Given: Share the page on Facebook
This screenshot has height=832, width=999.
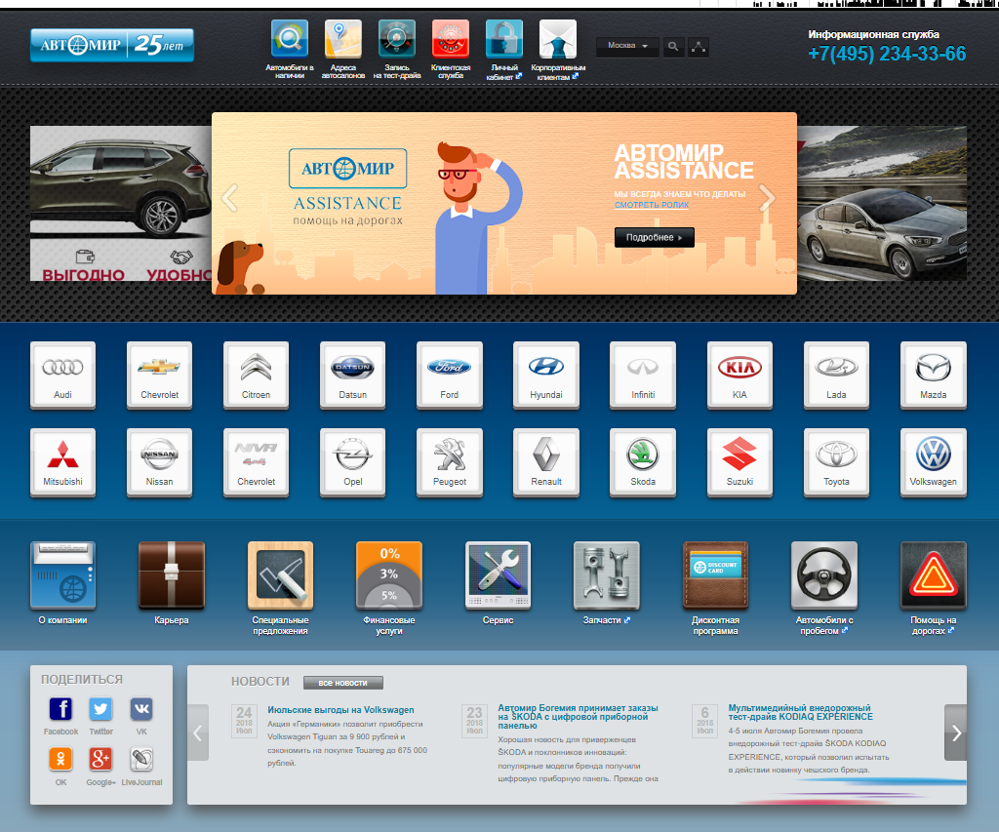Looking at the screenshot, I should [x=60, y=710].
